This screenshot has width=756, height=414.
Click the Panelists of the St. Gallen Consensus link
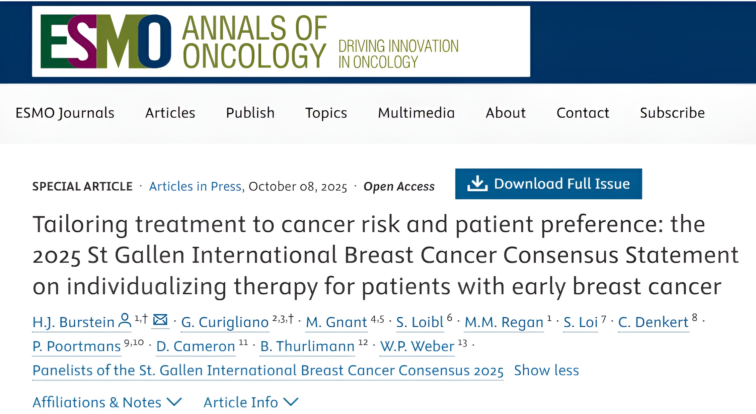pyautogui.click(x=268, y=370)
